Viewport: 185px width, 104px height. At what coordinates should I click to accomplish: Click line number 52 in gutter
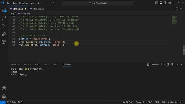(14, 45)
